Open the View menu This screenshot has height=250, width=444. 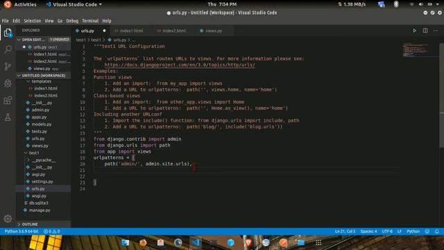49,21
